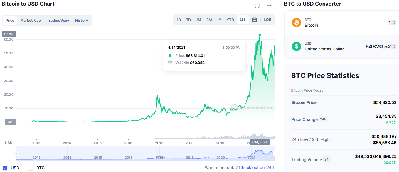Image resolution: width=399 pixels, height=172 pixels.
Task: Switch to the Market Cap tab
Action: 31,20
